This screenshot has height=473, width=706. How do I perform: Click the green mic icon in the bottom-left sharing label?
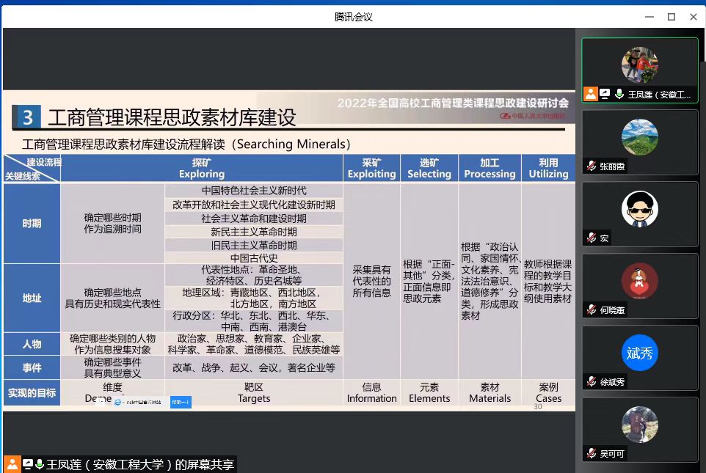40,465
